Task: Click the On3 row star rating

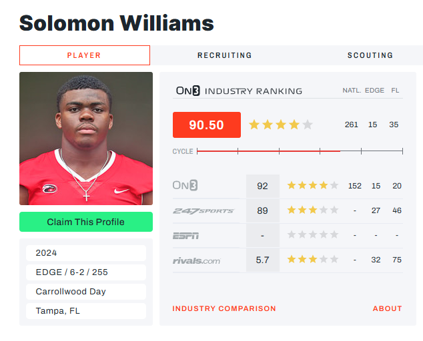Action: pos(312,186)
